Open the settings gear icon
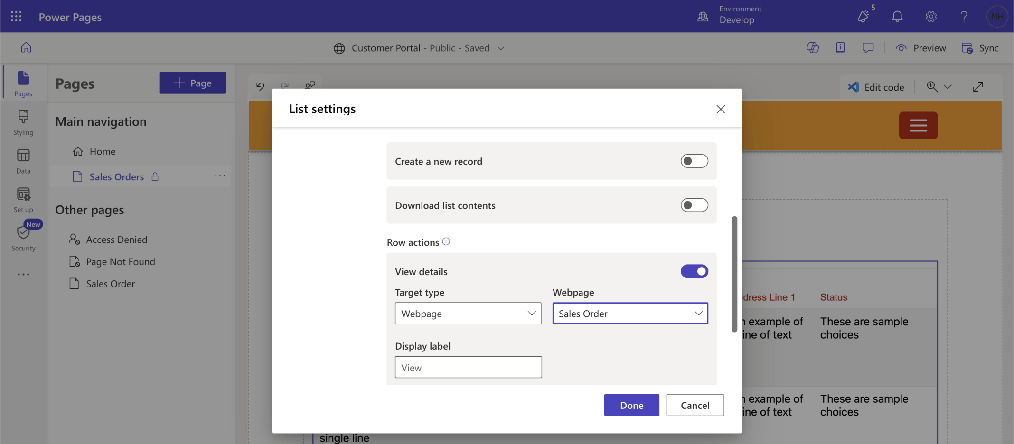 point(930,17)
